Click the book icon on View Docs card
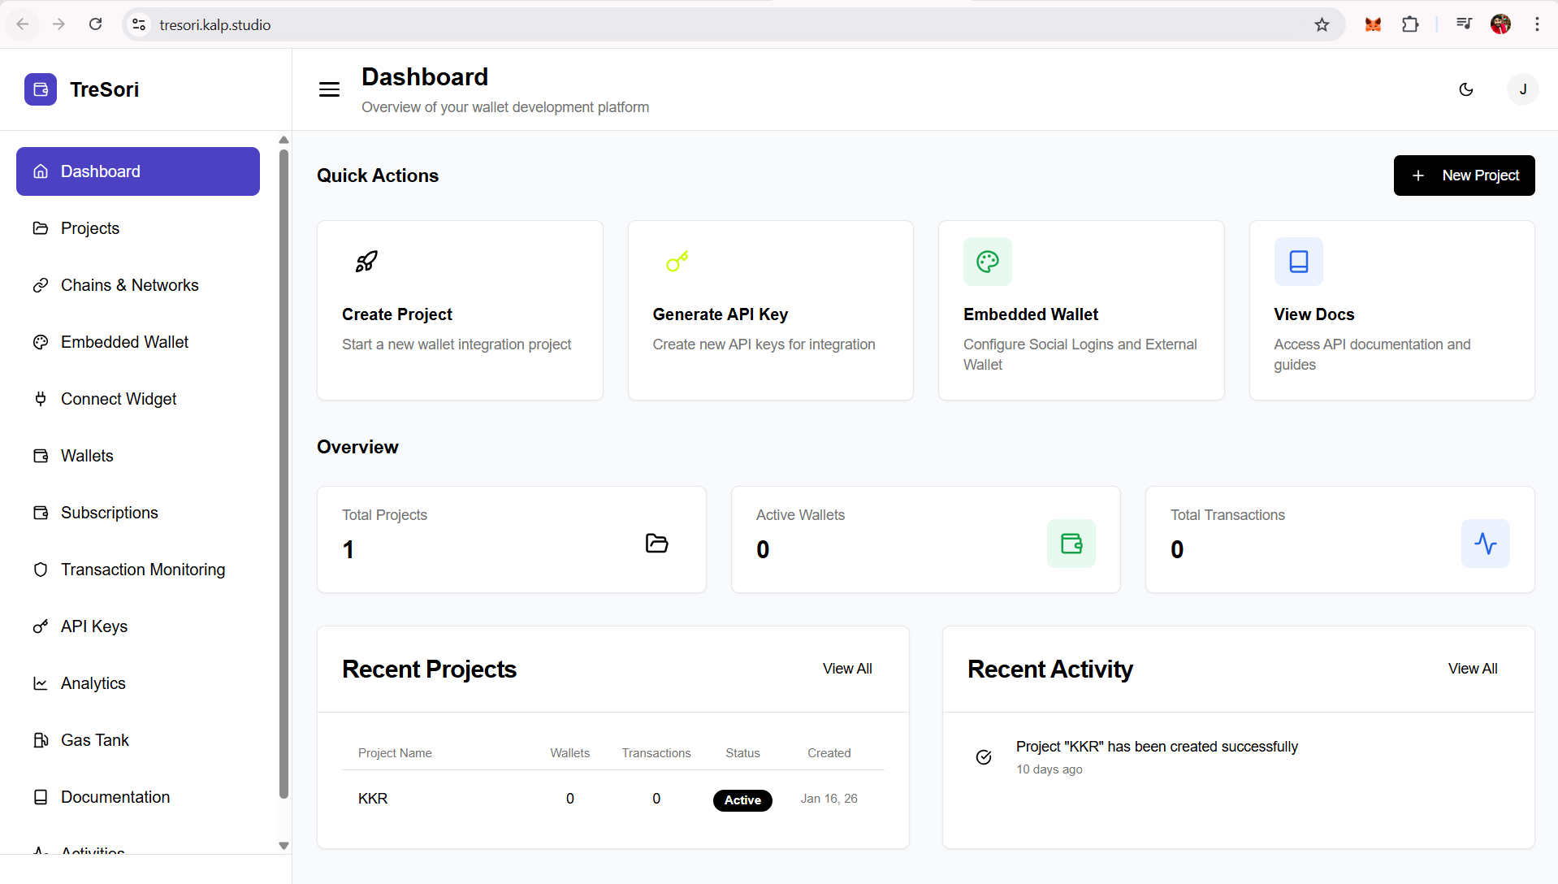The image size is (1558, 884). (1298, 262)
